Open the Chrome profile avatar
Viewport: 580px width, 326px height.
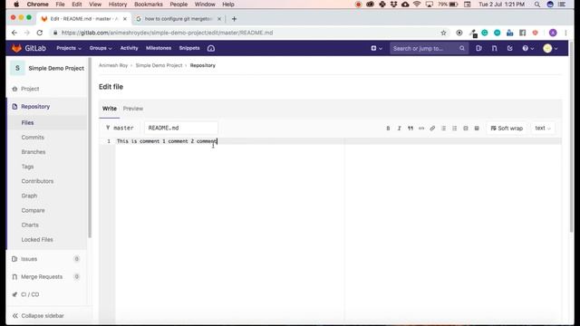[553, 33]
